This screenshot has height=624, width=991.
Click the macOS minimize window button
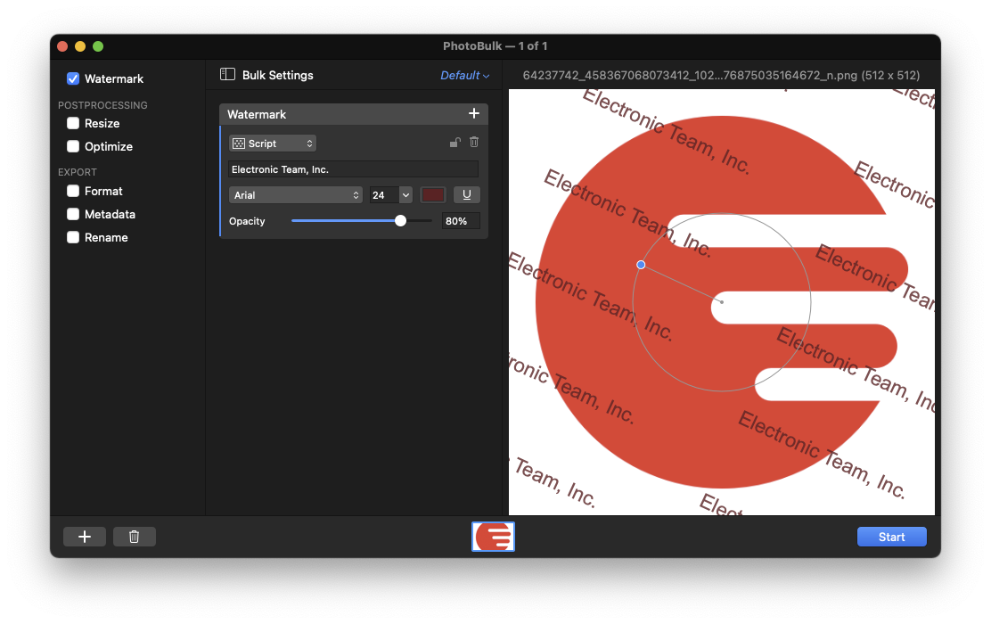coord(80,46)
